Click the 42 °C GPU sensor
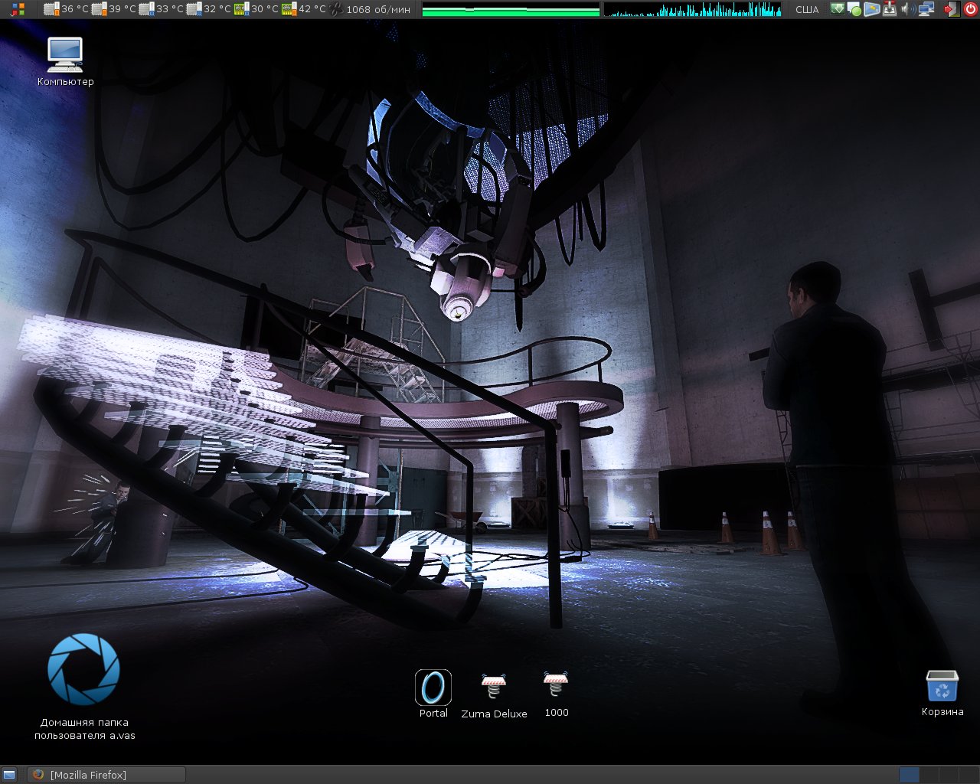The width and height of the screenshot is (980, 784). coord(304,9)
